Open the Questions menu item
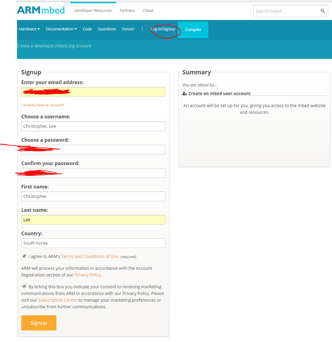This screenshot has height=342, width=332. pos(107,29)
